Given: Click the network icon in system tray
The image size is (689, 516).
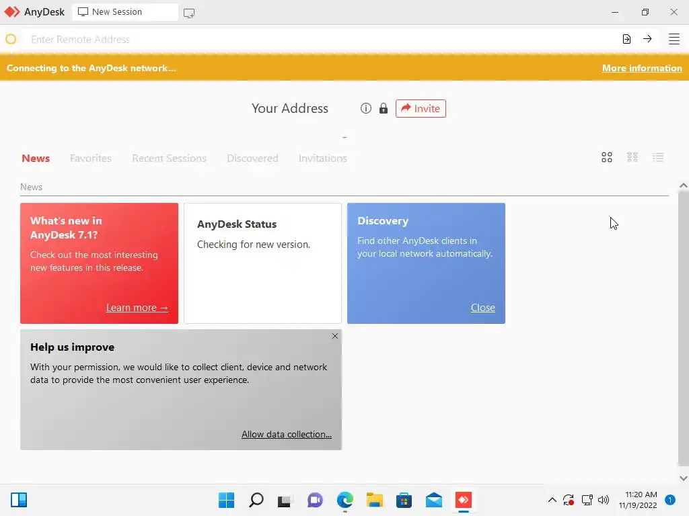Looking at the screenshot, I should tap(587, 500).
